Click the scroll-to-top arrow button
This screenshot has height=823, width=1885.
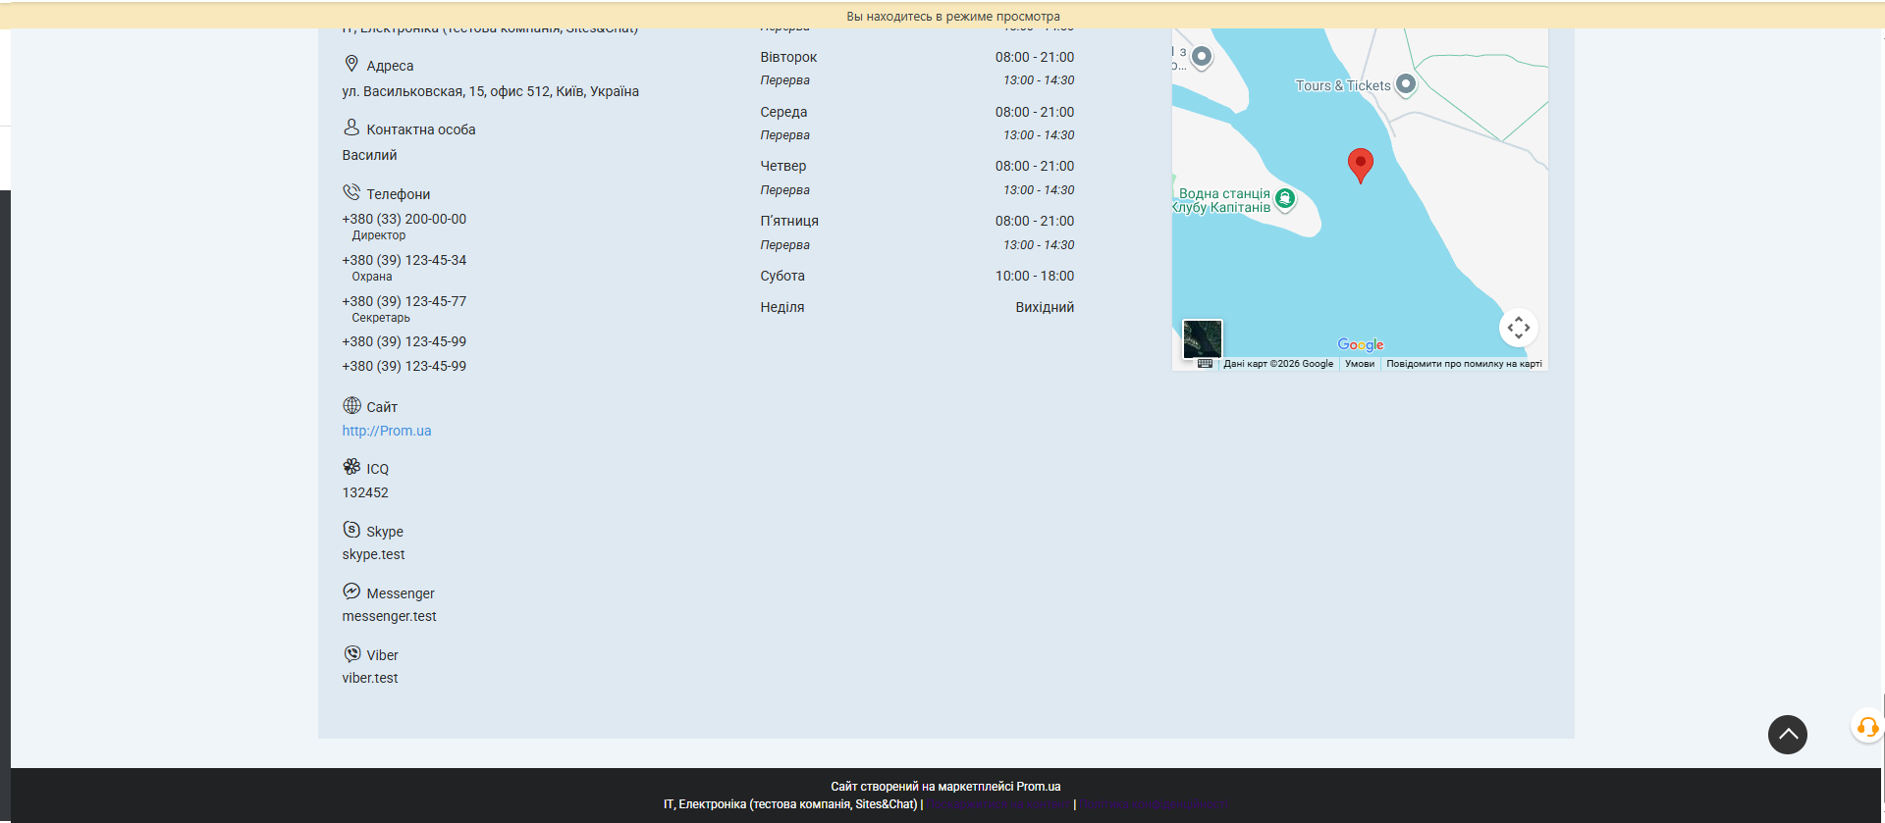point(1787,734)
